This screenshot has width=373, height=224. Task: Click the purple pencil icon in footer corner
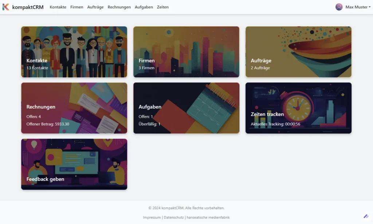[x=366, y=216]
